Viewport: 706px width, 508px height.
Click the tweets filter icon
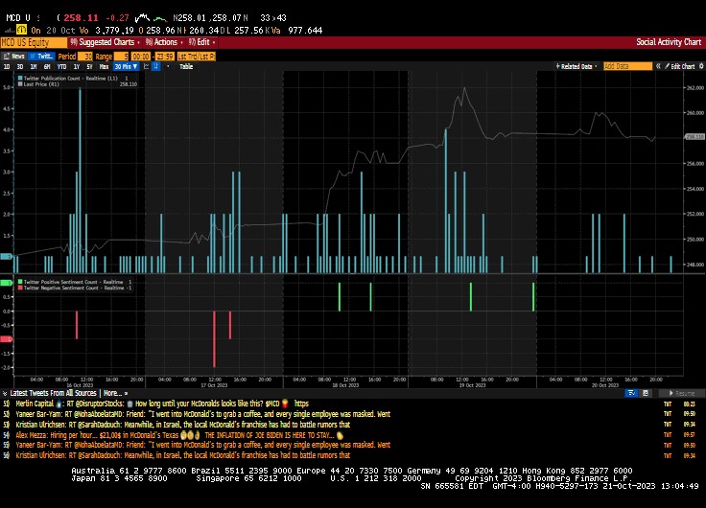[x=632, y=393]
